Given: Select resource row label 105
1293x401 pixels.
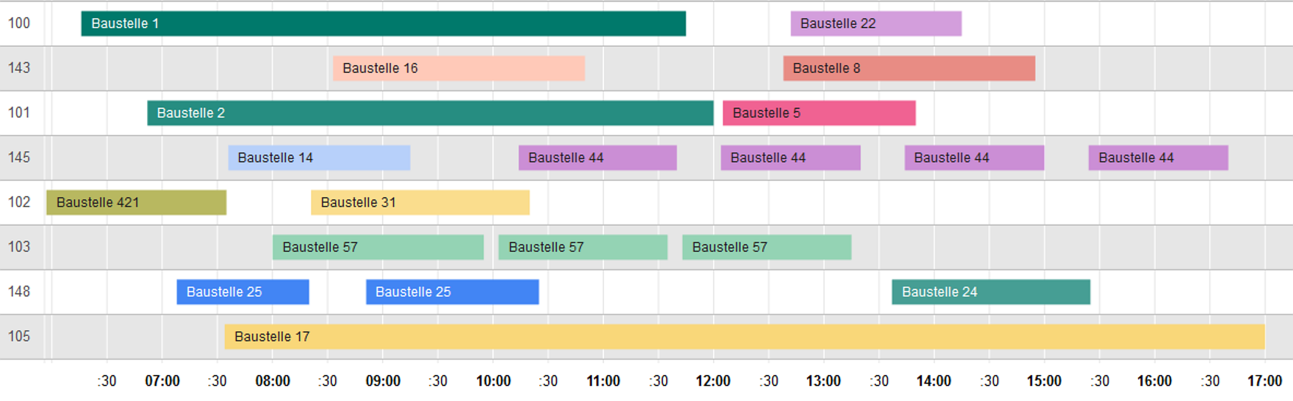Looking at the screenshot, I should [x=19, y=336].
